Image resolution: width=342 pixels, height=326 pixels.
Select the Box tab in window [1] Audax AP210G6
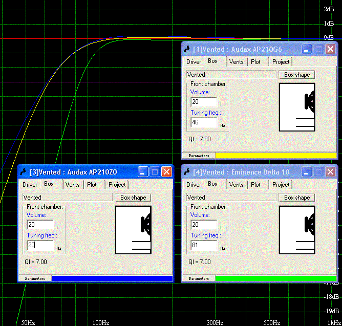click(212, 61)
